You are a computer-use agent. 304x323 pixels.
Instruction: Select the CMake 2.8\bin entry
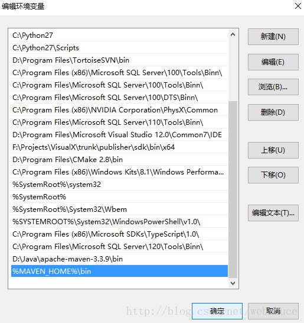[119, 160]
